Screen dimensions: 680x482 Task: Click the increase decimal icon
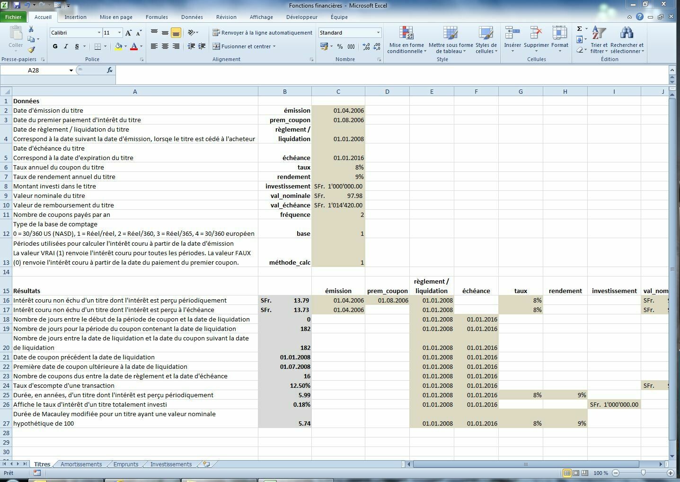(x=366, y=46)
